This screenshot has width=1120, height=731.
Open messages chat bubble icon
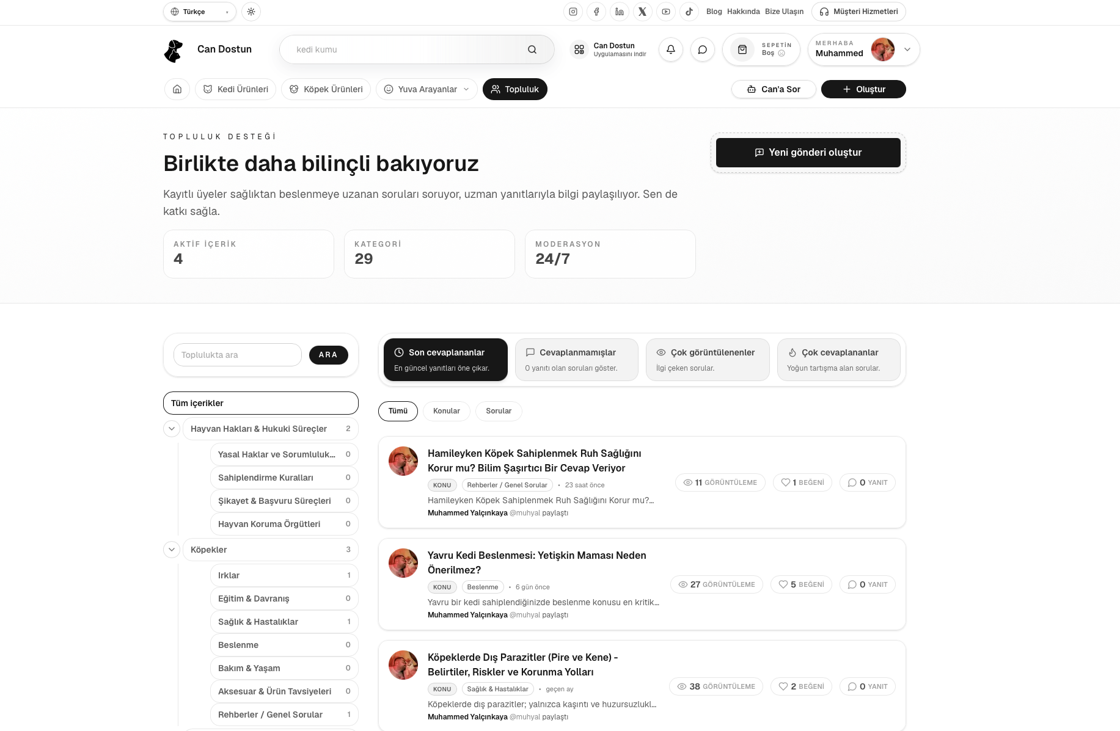(702, 49)
